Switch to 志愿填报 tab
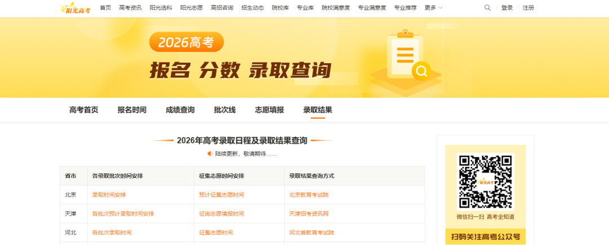 click(x=270, y=110)
